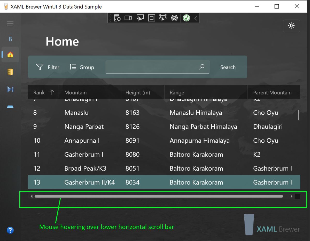The image size is (310, 241).
Task: Sort by the Height (m) column header
Action: click(x=142, y=92)
